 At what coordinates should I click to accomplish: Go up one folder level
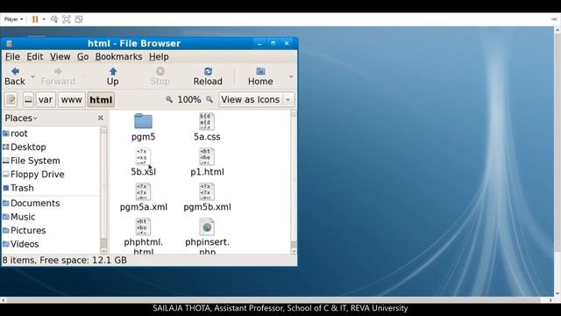coord(113,76)
